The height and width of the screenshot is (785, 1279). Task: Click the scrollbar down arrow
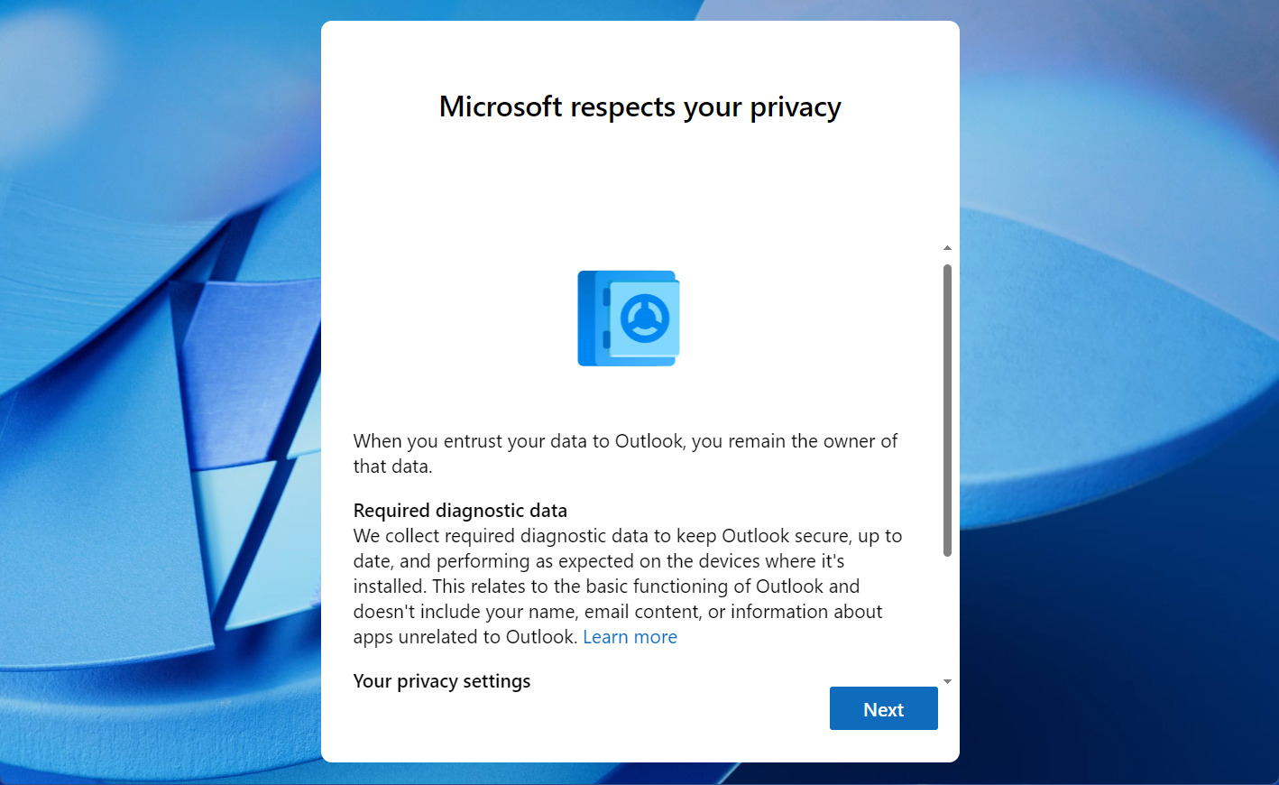point(947,681)
